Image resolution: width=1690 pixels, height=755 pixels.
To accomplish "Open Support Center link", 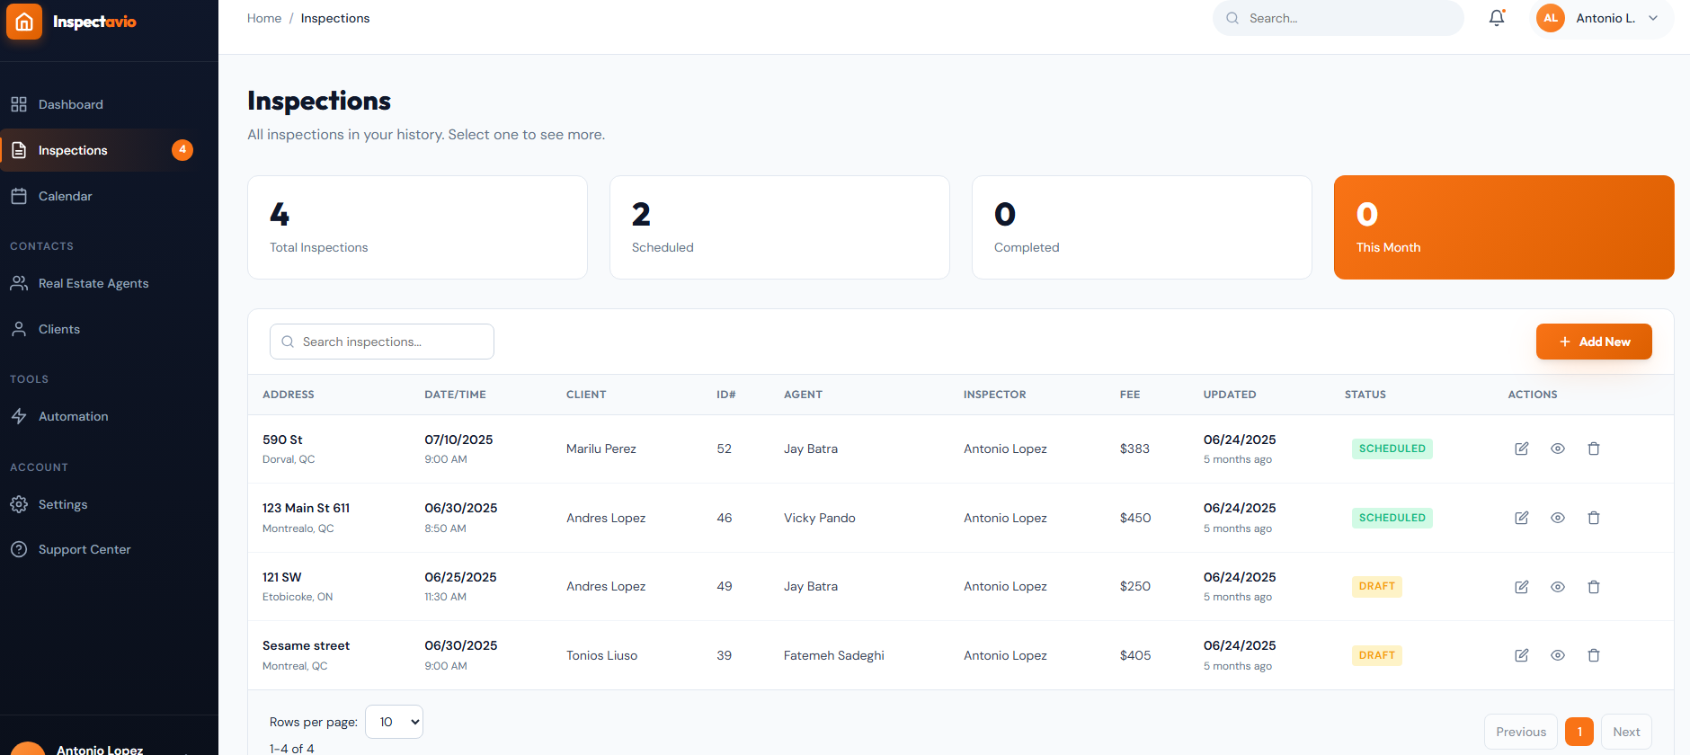I will (x=109, y=549).
